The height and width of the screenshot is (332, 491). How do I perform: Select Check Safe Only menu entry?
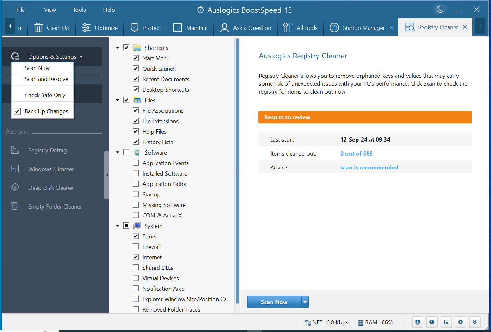click(45, 95)
